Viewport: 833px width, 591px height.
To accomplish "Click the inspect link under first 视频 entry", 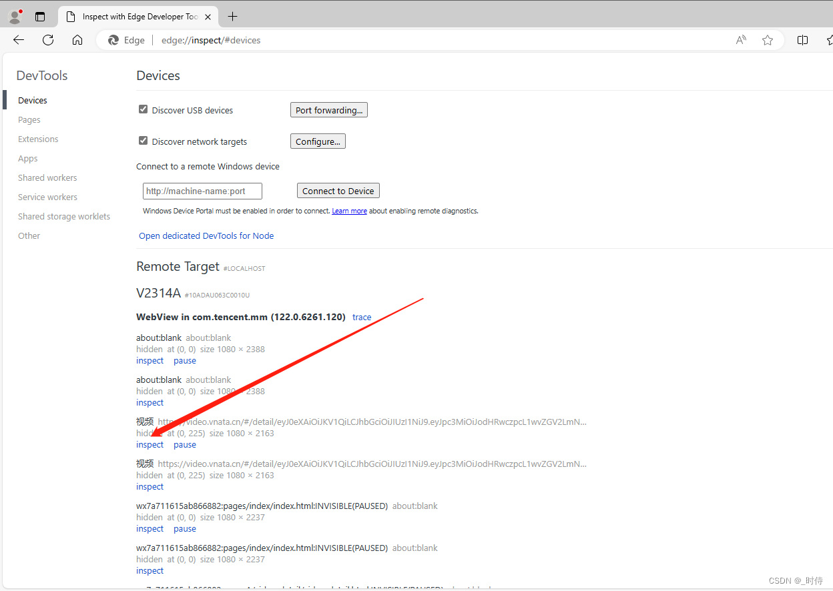I will [150, 444].
